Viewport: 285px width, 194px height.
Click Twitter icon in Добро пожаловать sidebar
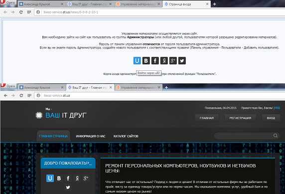point(68,187)
